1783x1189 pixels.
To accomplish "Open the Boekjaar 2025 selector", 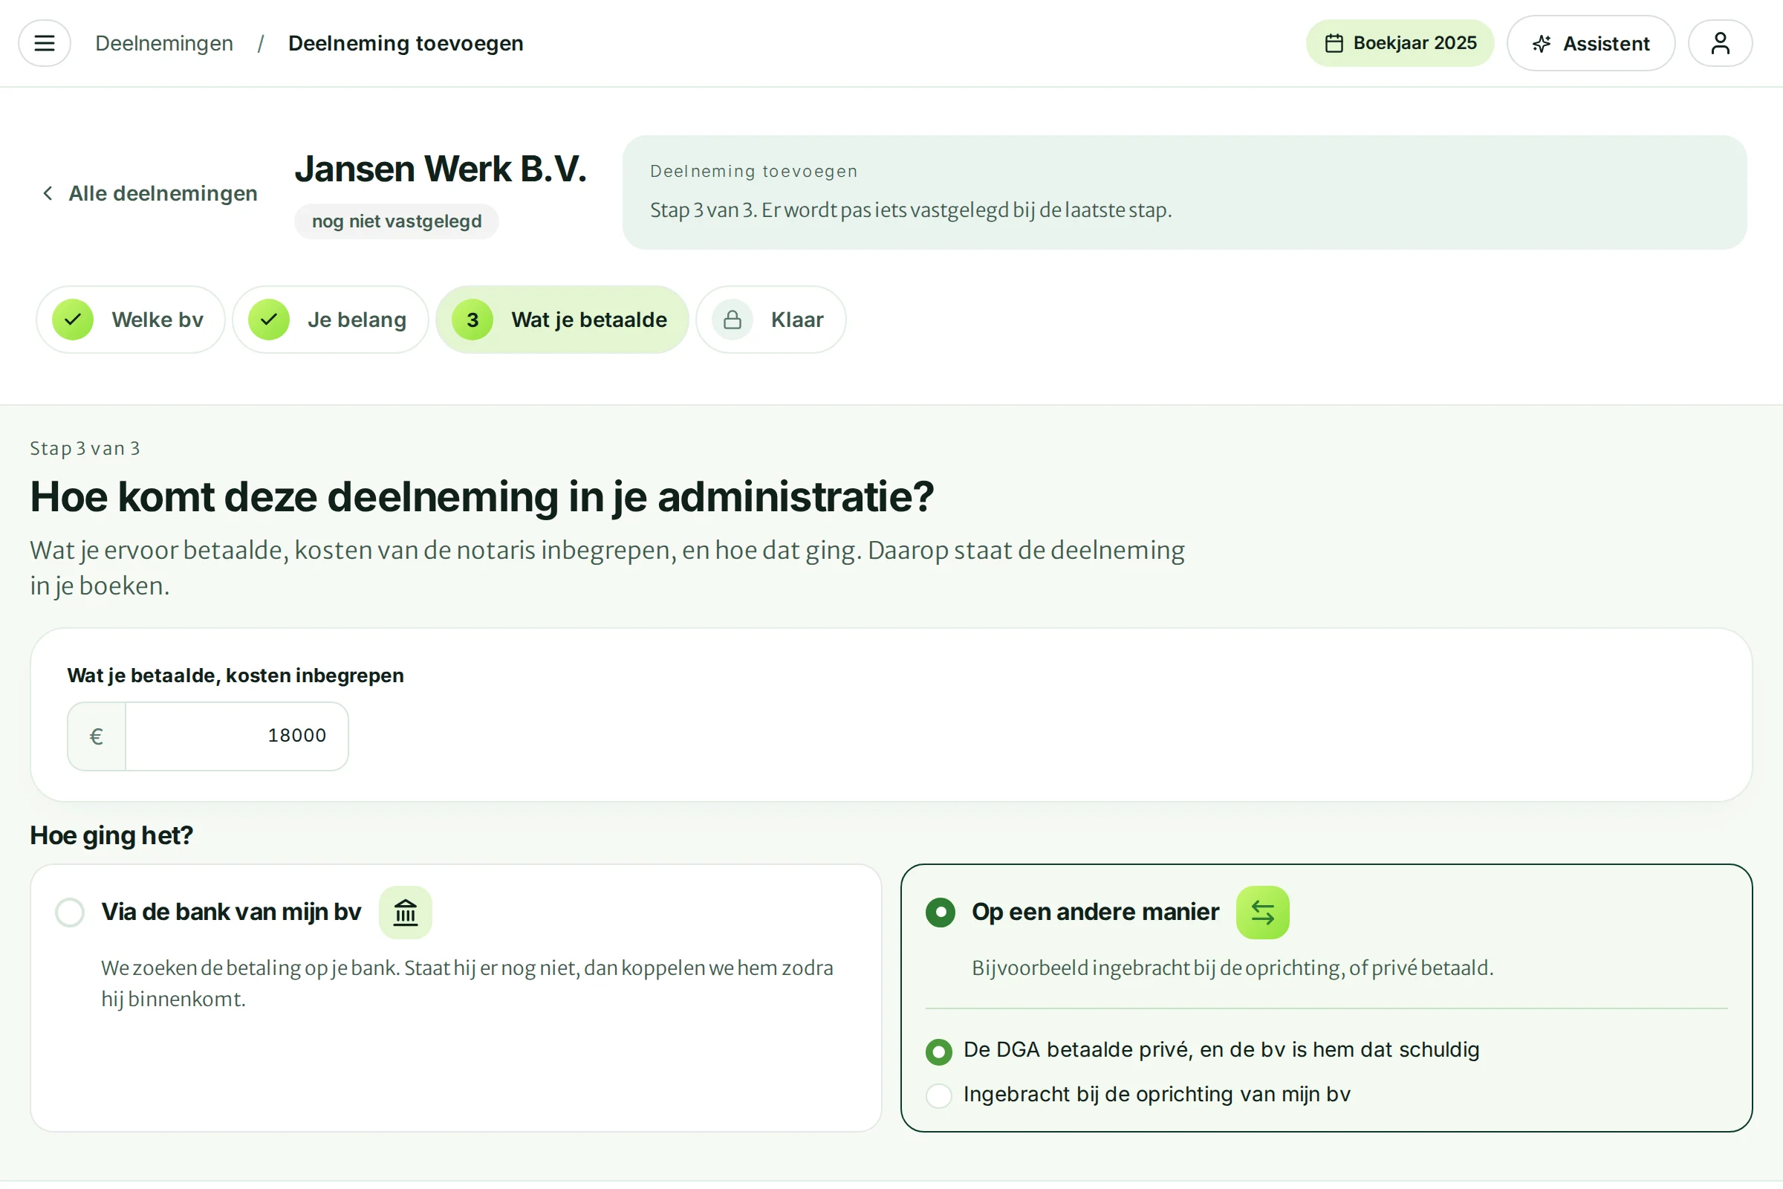I will (x=1400, y=43).
